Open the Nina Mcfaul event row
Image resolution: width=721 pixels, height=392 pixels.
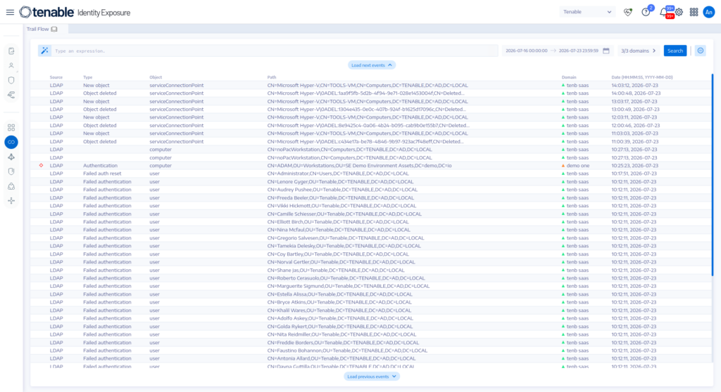370,230
